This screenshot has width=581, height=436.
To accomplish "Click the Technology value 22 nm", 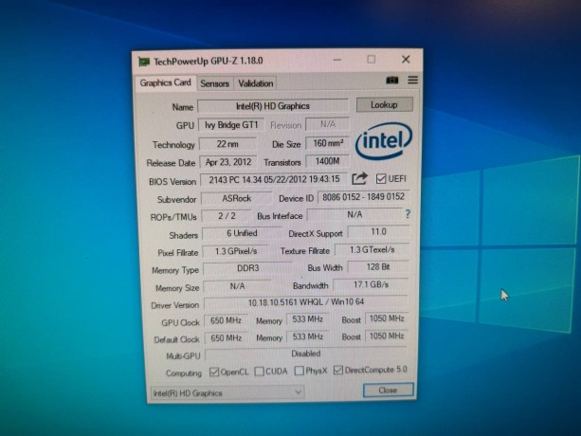I will (x=227, y=144).
